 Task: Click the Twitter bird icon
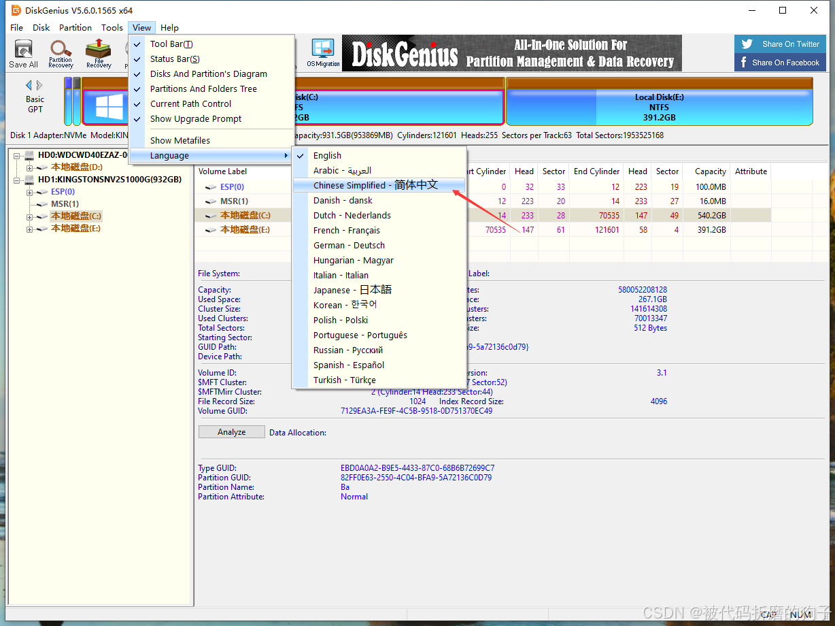pos(747,44)
